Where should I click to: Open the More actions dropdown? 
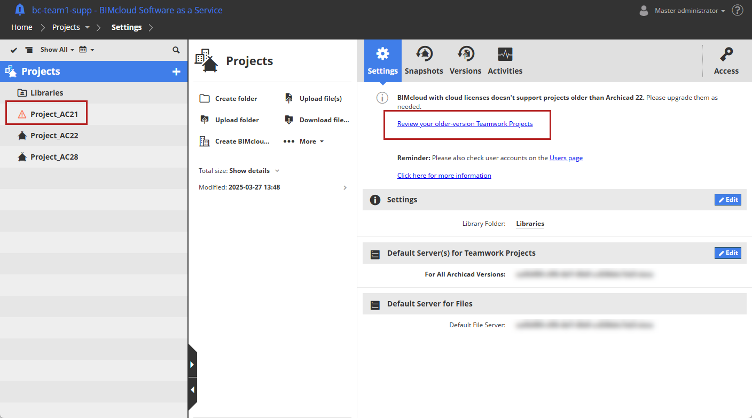pos(303,141)
